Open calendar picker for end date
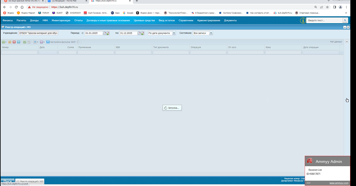The width and height of the screenshot is (356, 186). point(139,33)
